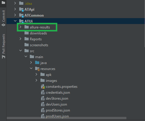Click the .idea folder icon
145x121 pixels.
pyautogui.click(x=21, y=3)
